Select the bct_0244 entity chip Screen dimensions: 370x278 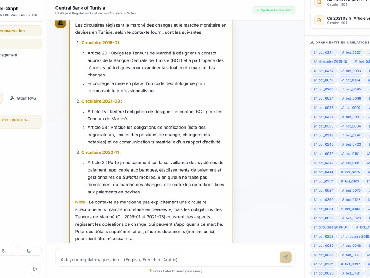pyautogui.click(x=323, y=53)
